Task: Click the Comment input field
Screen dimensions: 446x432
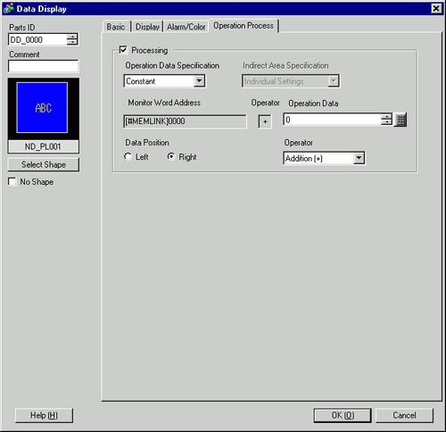Action: (x=44, y=66)
